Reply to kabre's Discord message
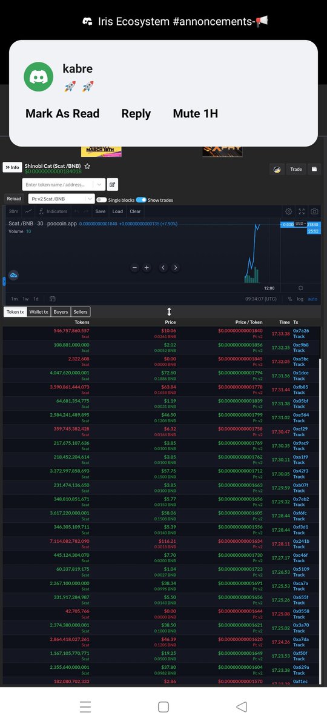The height and width of the screenshot is (727, 327). (136, 113)
